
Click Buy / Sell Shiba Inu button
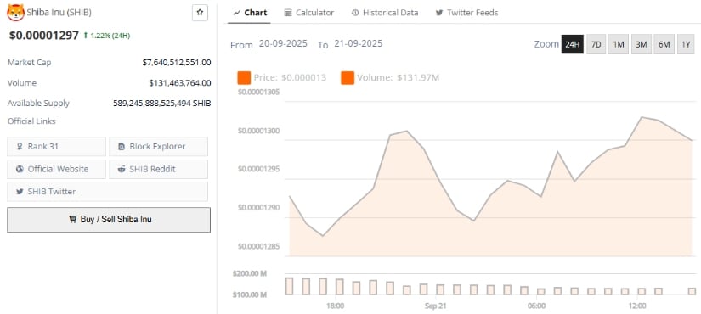tap(109, 220)
